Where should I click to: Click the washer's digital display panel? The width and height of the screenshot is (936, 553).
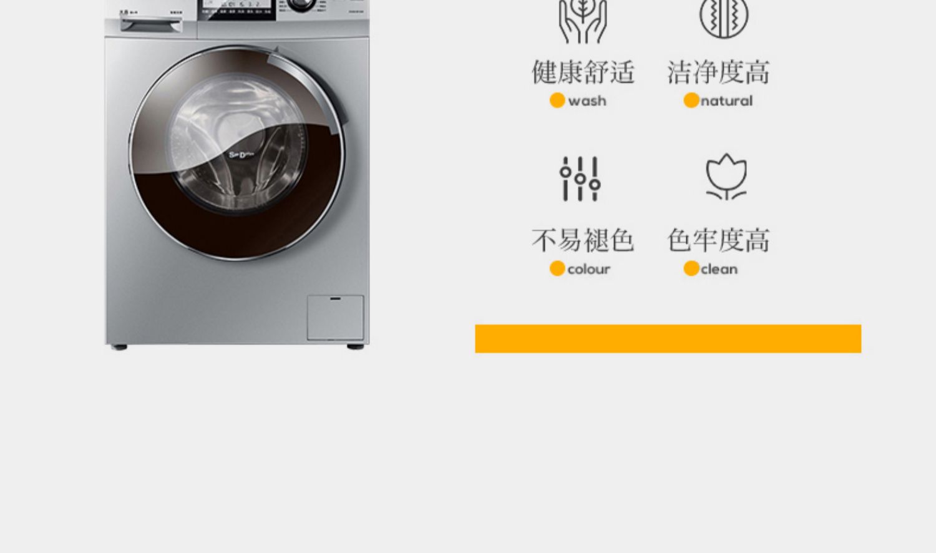pyautogui.click(x=238, y=9)
